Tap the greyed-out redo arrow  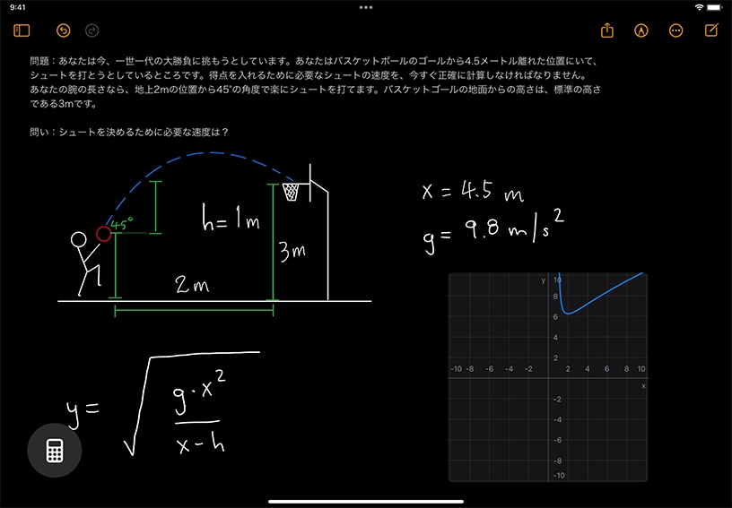pyautogui.click(x=91, y=30)
